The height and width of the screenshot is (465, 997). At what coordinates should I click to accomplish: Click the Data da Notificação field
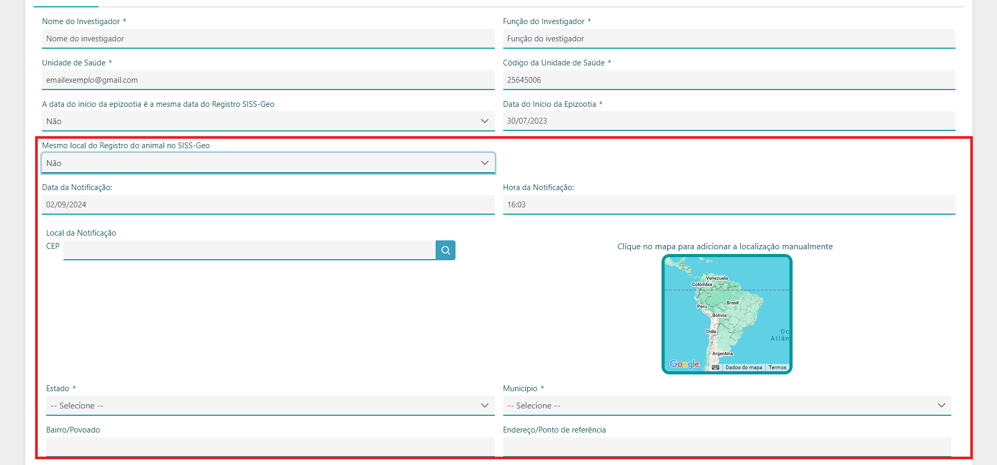[x=268, y=205]
